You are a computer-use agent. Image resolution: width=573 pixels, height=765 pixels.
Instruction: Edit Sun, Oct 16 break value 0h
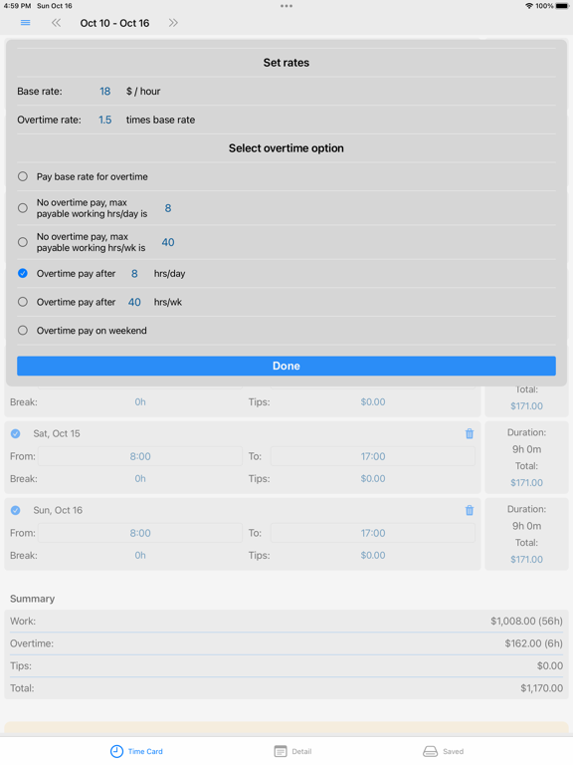click(x=140, y=555)
